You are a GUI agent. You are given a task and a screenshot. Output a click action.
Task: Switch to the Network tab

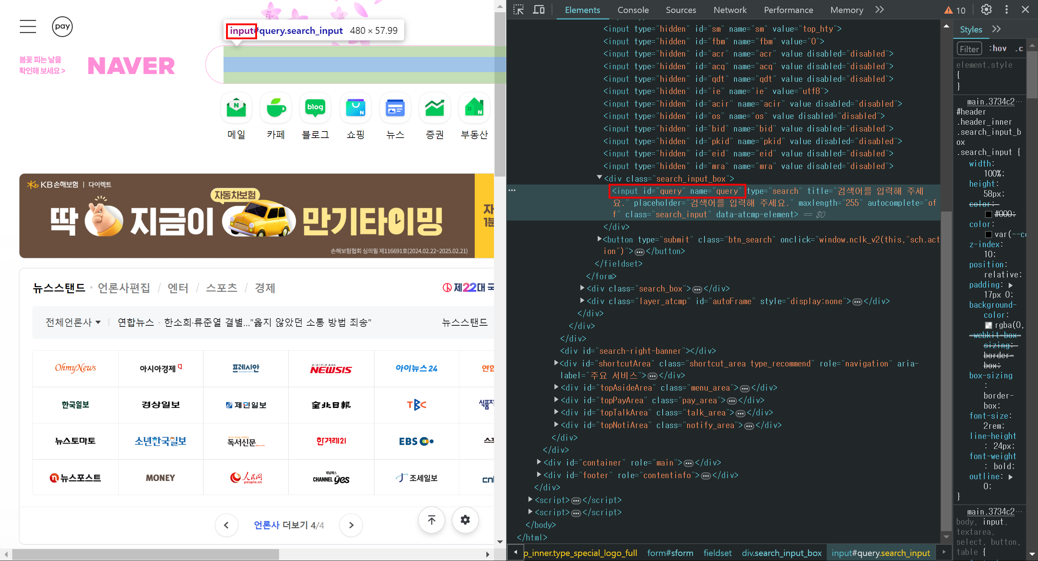point(730,10)
